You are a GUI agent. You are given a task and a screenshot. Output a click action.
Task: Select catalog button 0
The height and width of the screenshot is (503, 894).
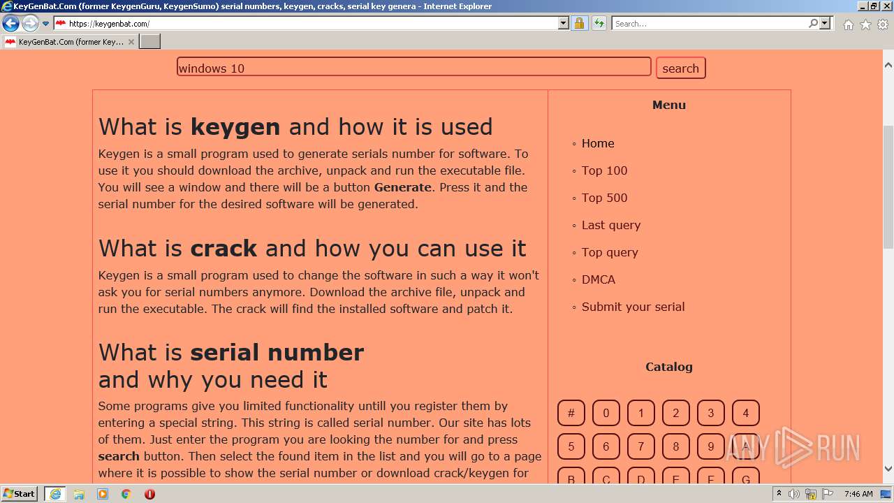[x=606, y=413]
